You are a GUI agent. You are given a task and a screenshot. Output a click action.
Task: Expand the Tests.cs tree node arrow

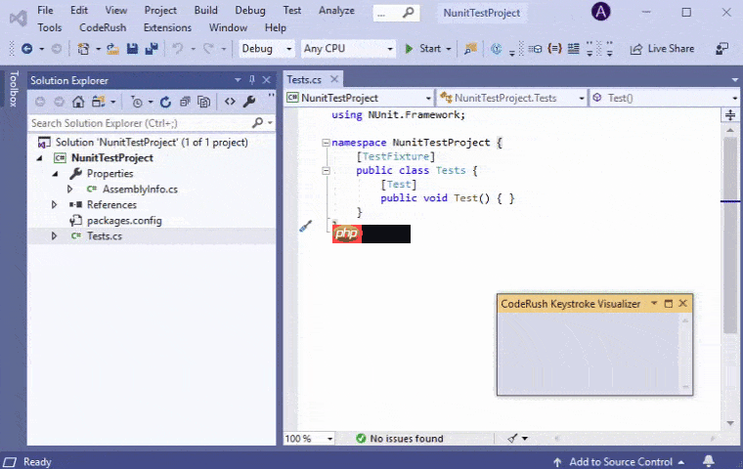(54, 235)
